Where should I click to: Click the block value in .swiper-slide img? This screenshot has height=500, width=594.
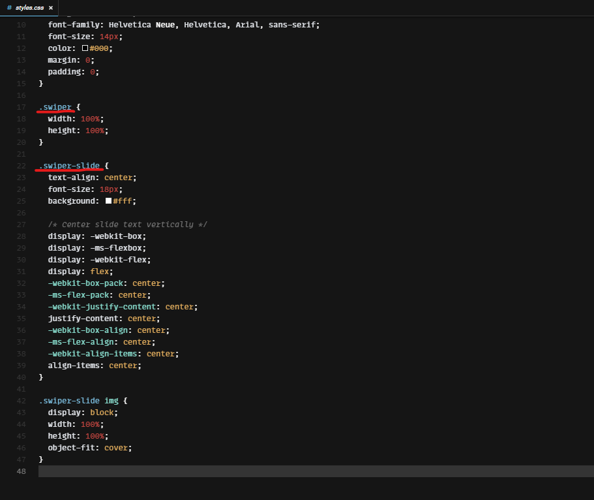[102, 412]
